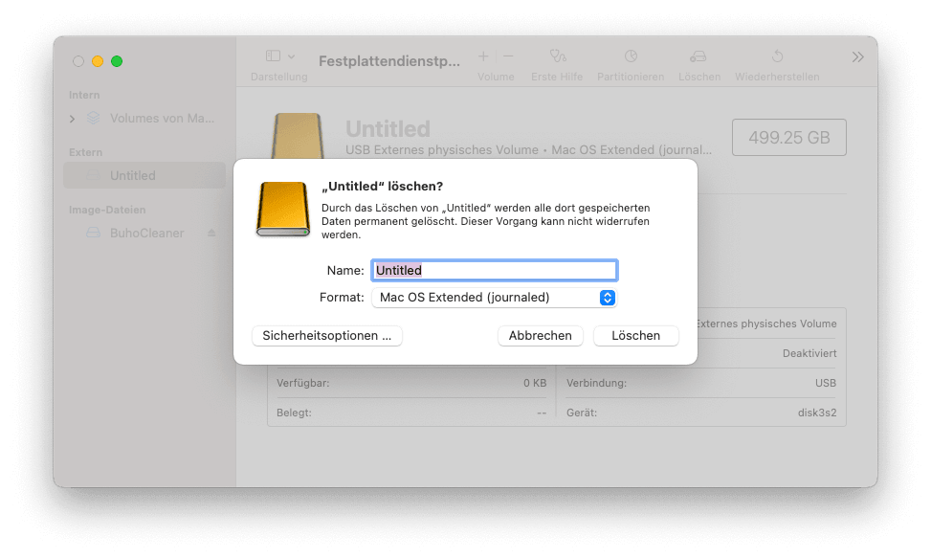Image resolution: width=931 pixels, height=558 pixels.
Task: Click the Image-Dateien section header
Action: [x=107, y=211]
